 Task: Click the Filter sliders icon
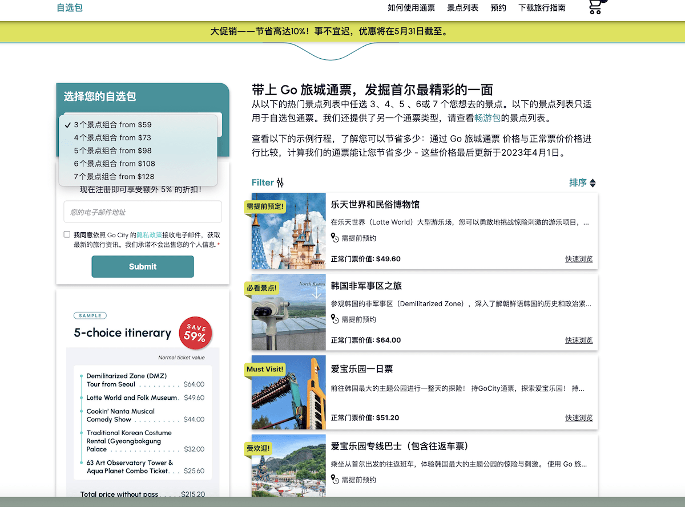tap(279, 182)
